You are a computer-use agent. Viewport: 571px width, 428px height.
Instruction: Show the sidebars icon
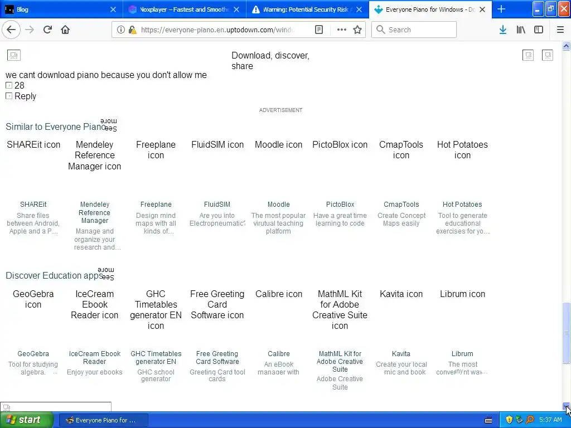point(539,30)
